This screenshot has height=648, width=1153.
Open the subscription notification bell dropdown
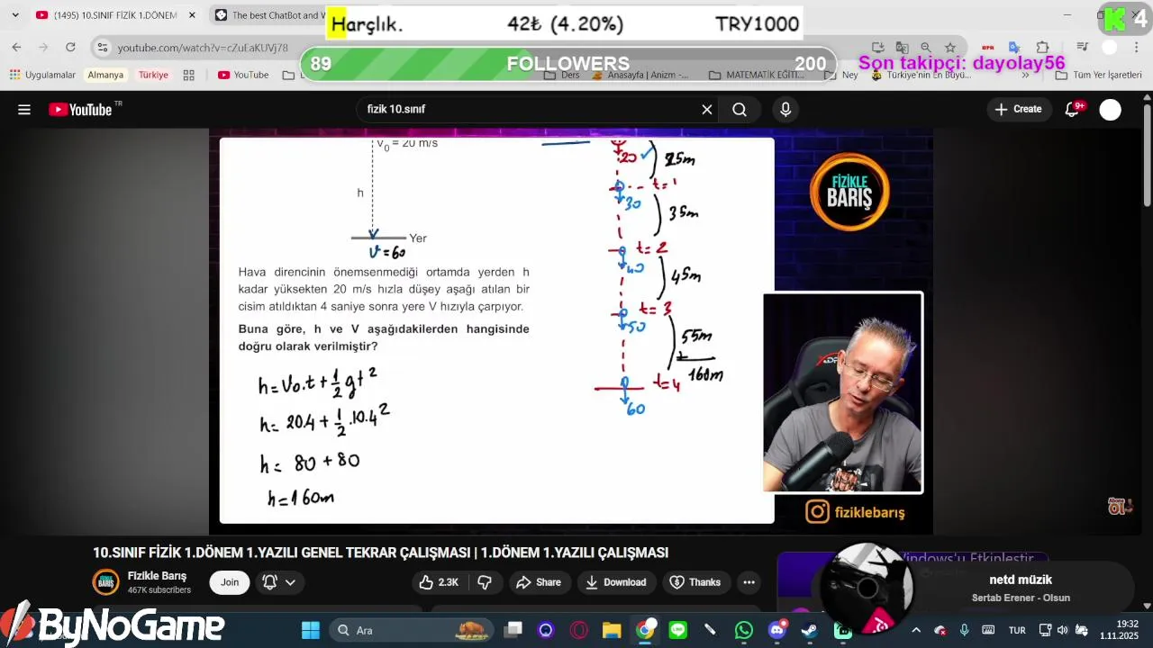[x=278, y=582]
